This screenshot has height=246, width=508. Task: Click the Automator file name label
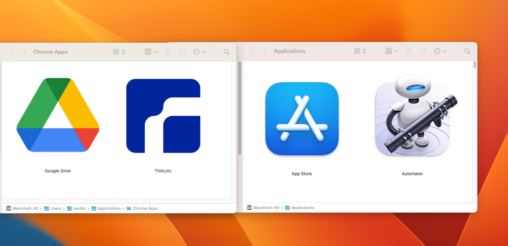click(412, 174)
